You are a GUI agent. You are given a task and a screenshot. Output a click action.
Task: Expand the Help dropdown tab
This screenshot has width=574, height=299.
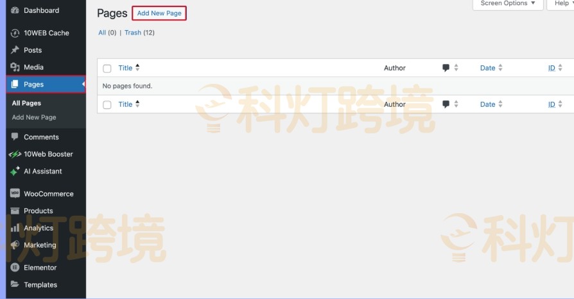pos(561,4)
